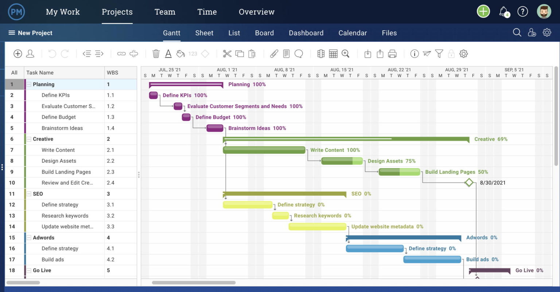Open the New Project hamburger menu
The height and width of the screenshot is (292, 560).
[x=12, y=33]
